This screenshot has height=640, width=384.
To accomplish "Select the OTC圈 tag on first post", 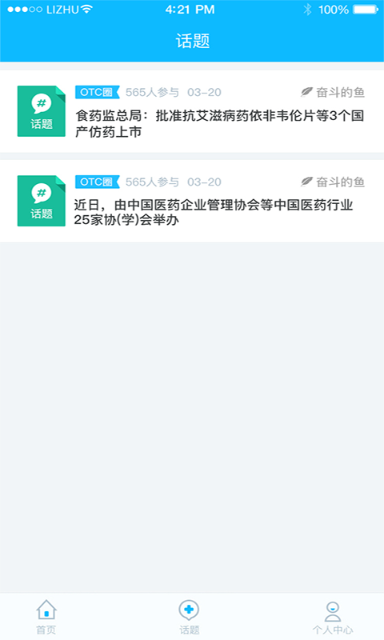I will pos(97,92).
